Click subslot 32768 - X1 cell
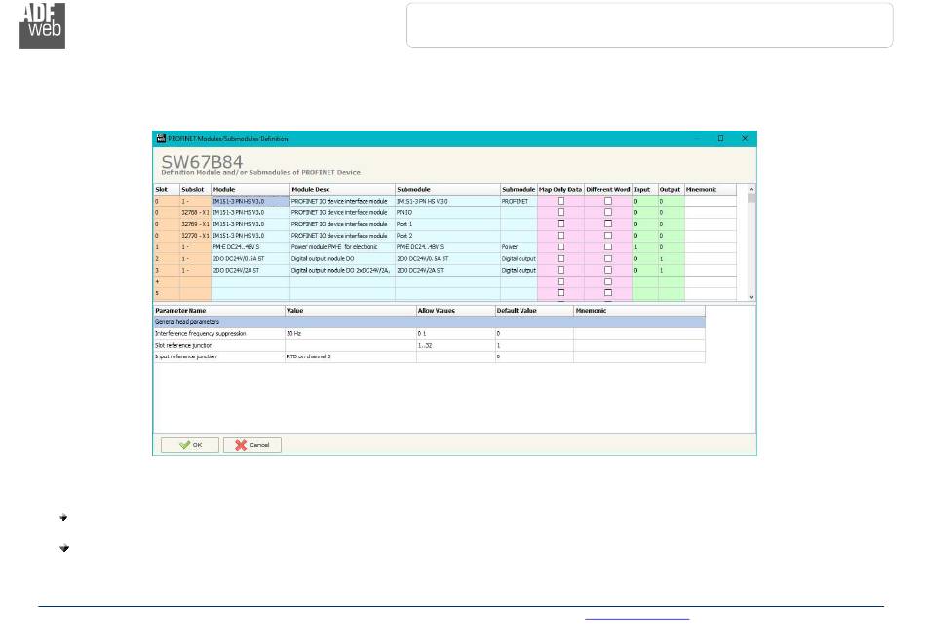 (x=196, y=212)
